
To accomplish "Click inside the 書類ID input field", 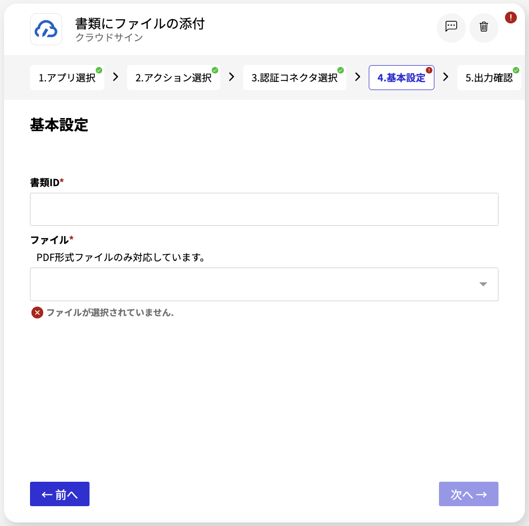I will [264, 209].
